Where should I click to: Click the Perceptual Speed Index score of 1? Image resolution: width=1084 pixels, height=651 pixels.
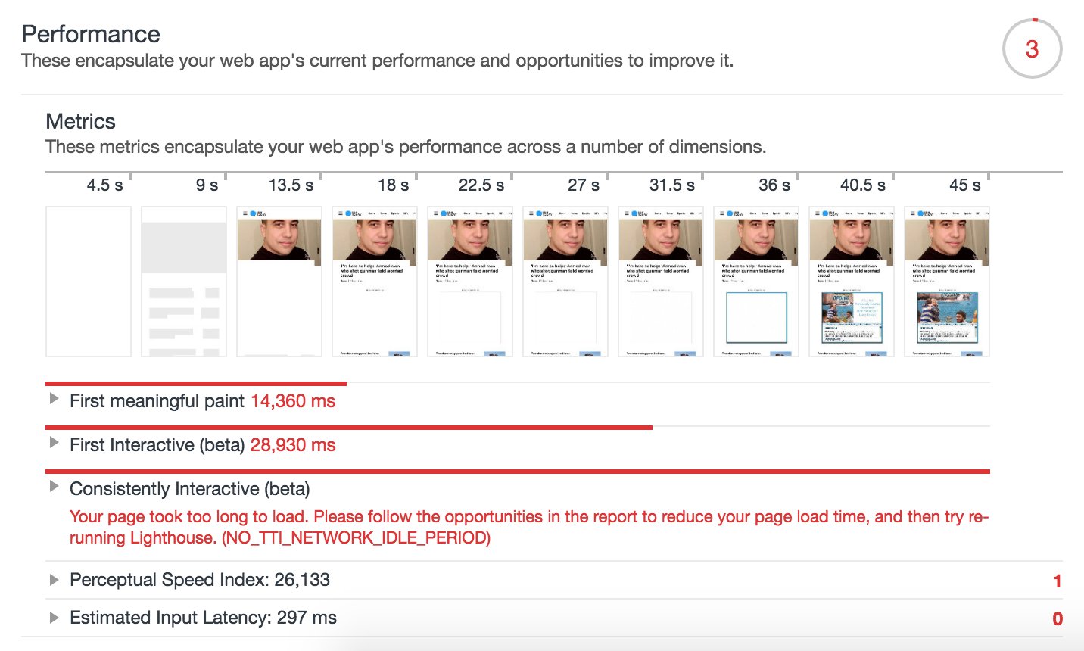pos(1057,581)
